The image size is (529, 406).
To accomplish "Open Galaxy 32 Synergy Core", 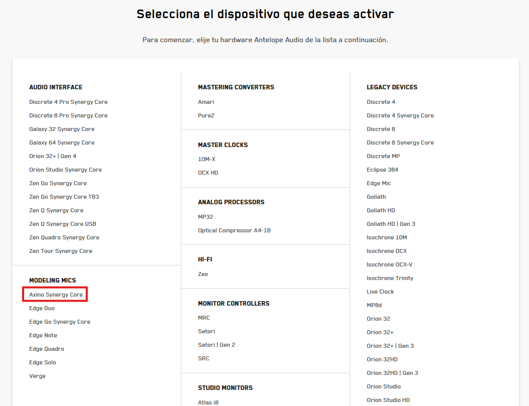I will pos(62,129).
